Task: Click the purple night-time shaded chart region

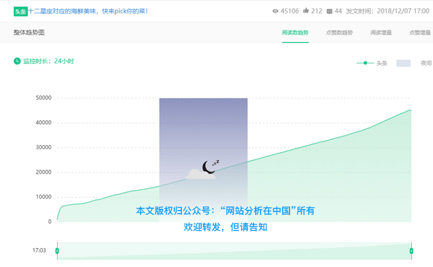Action: pos(203,128)
